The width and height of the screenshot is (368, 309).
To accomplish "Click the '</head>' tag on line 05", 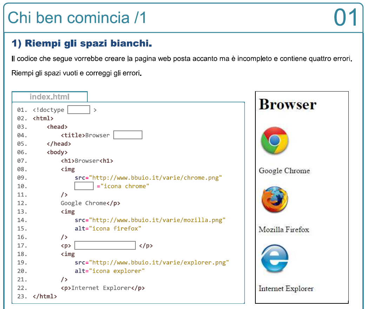I will [x=59, y=143].
